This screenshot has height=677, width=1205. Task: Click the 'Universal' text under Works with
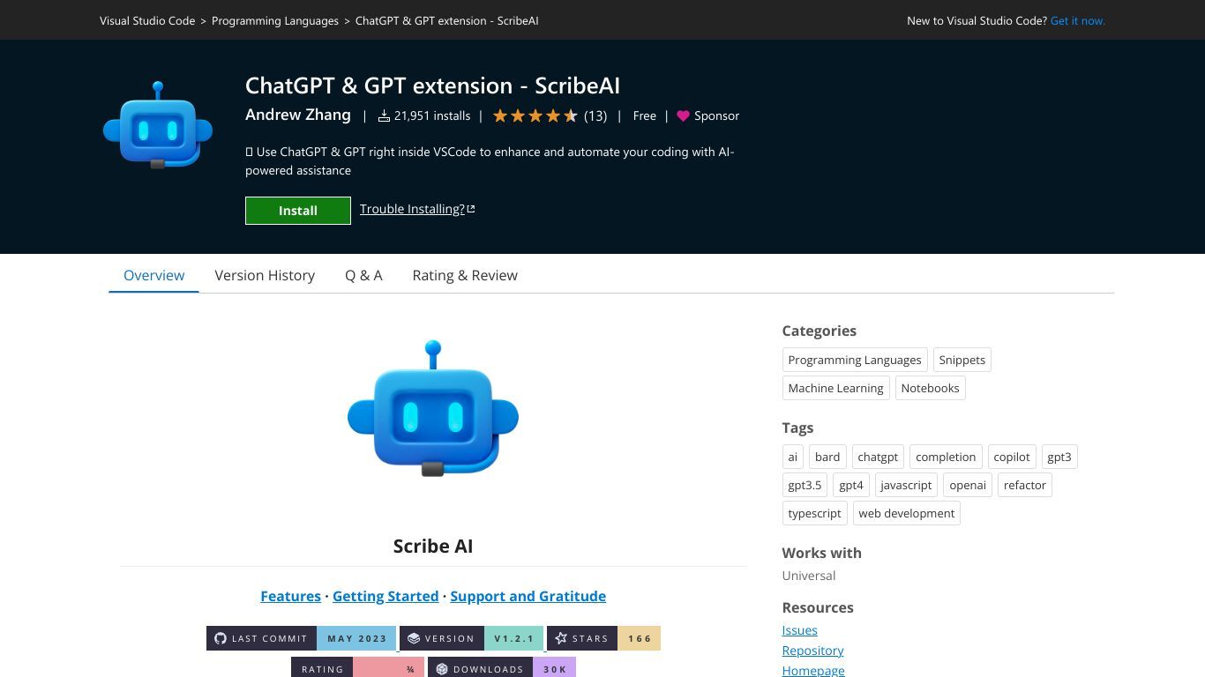point(808,576)
